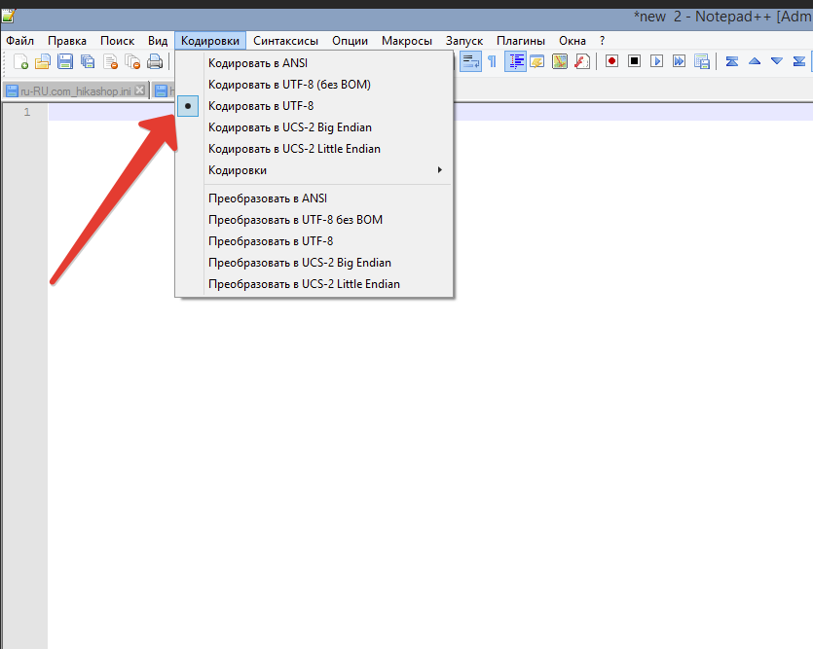Click the Open file folder icon
Viewport: 813px width, 649px height.
coord(43,61)
